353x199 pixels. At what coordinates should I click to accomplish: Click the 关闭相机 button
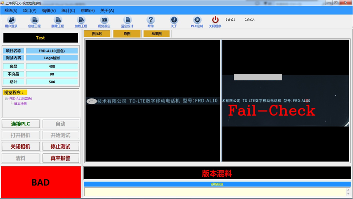(21, 147)
